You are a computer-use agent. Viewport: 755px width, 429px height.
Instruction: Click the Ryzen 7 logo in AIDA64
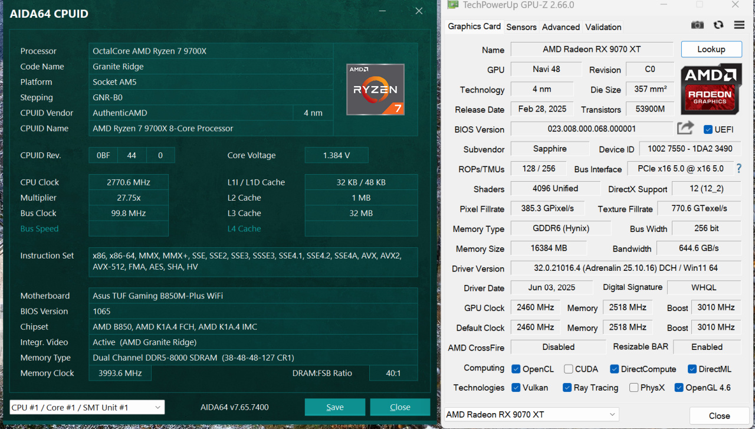pyautogui.click(x=375, y=89)
